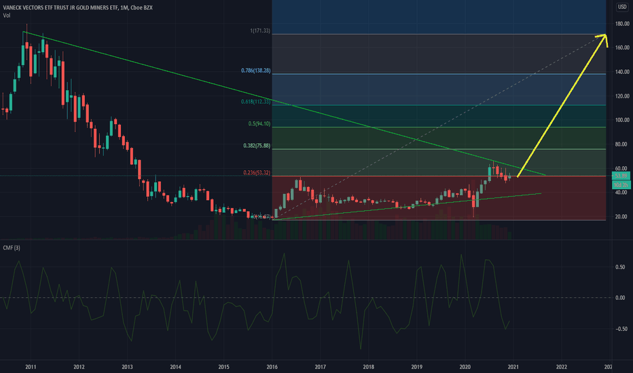Screen dimensions: 633x373
Task: Click the 0.786(138.28) Fibonacci level label
Action: click(255, 71)
